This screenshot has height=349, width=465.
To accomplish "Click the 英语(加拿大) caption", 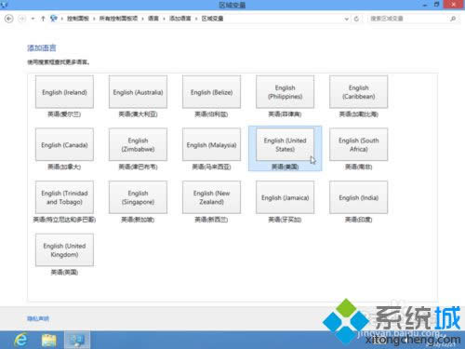I will click(x=64, y=167).
